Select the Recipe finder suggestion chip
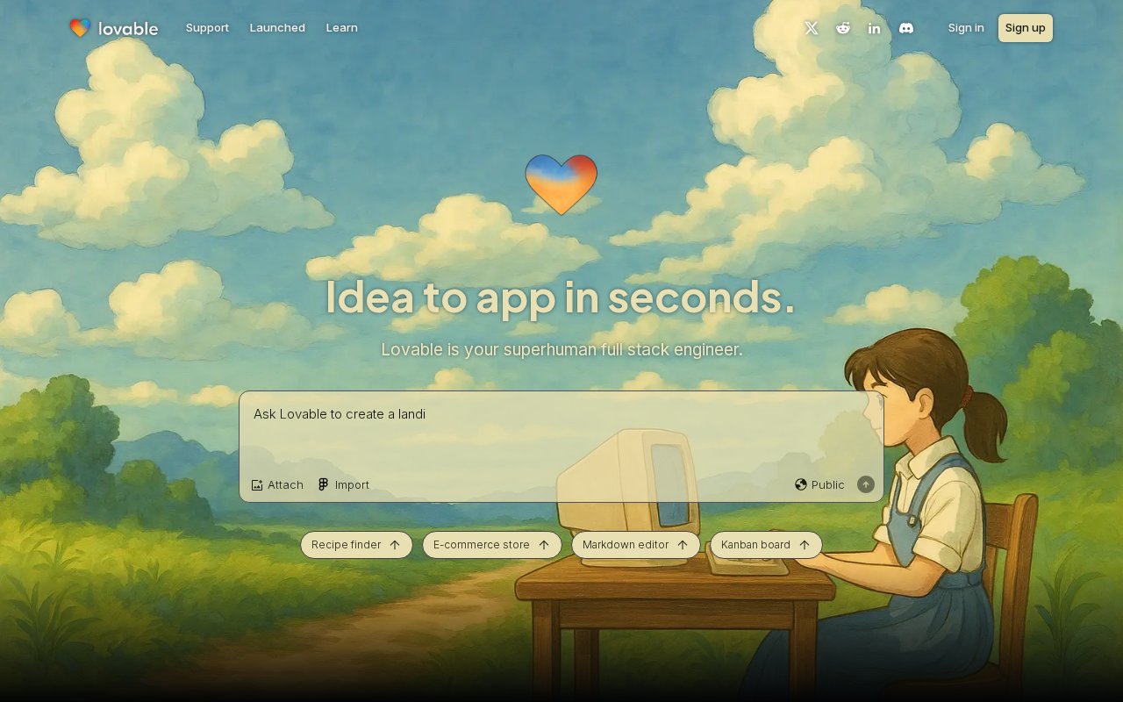The image size is (1123, 702). pos(356,545)
